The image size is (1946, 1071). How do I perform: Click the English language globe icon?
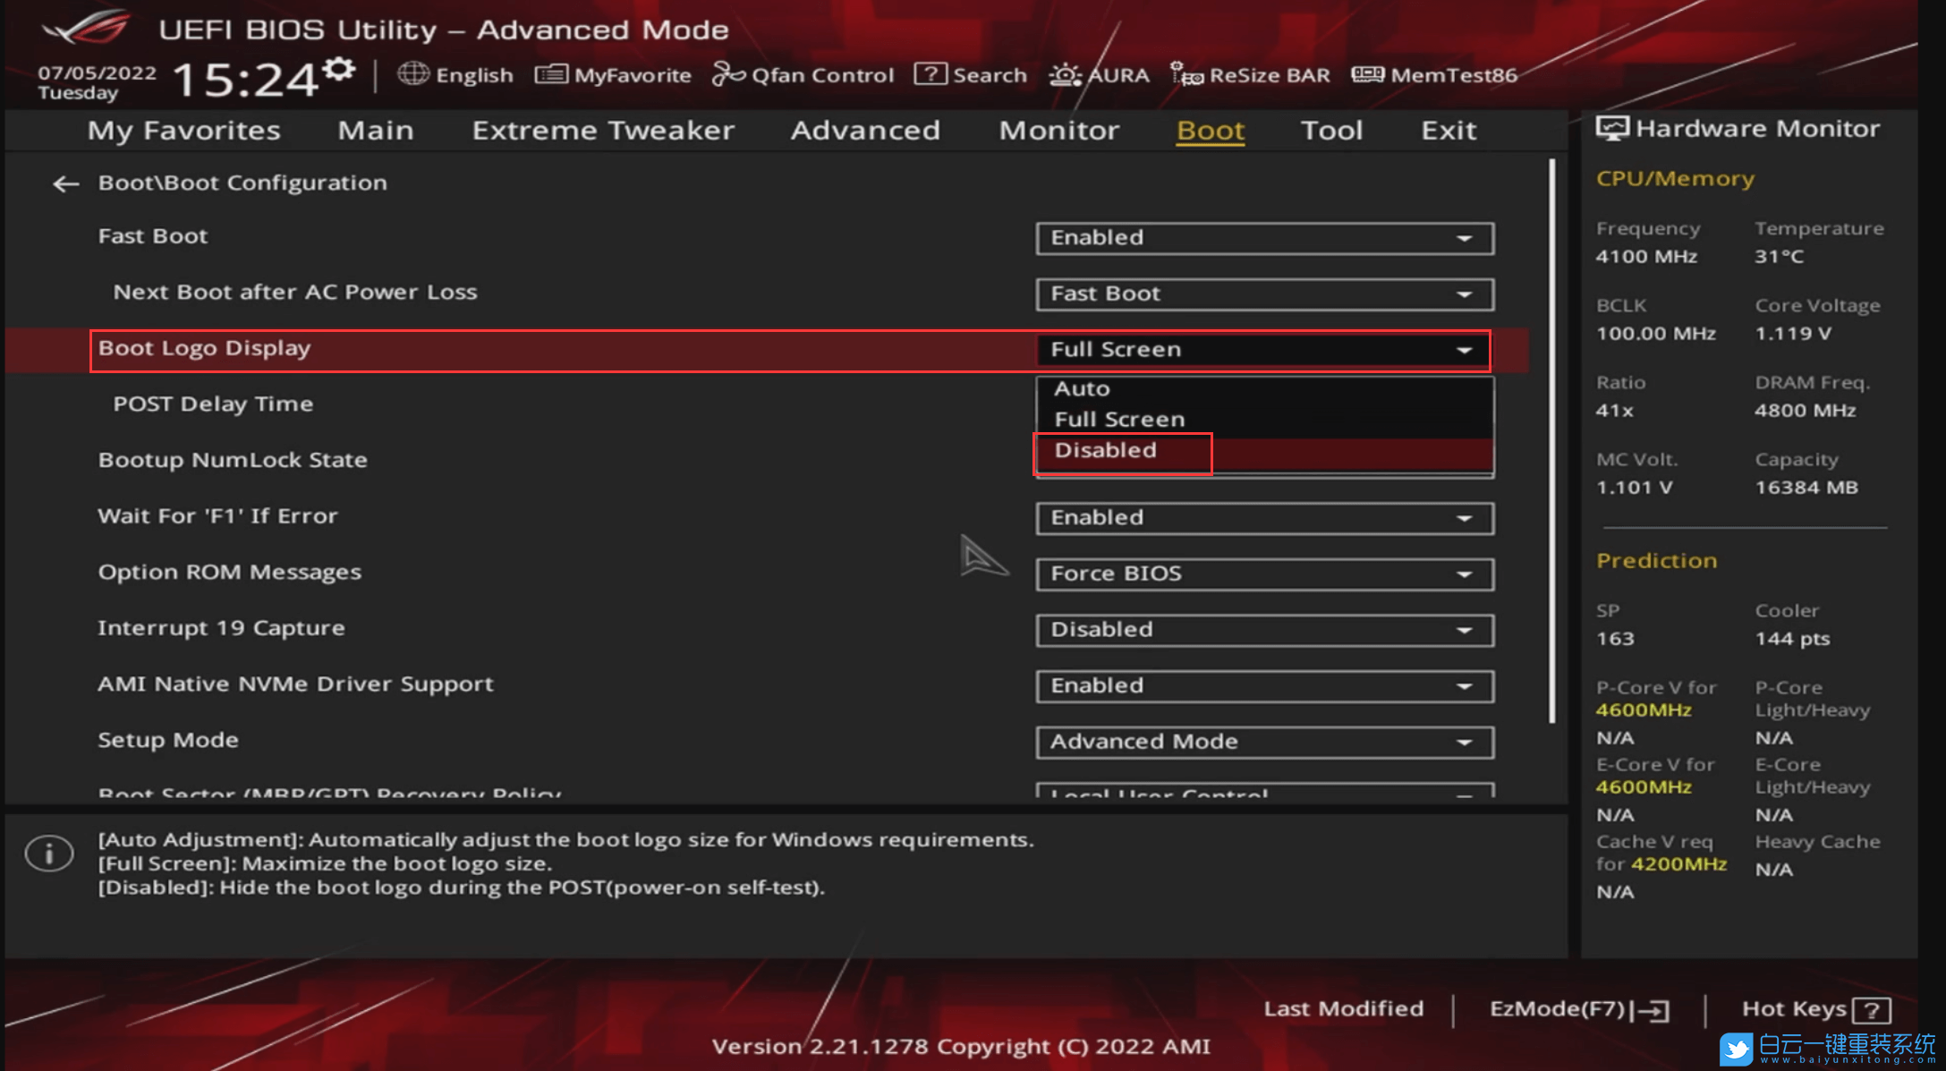pos(412,74)
